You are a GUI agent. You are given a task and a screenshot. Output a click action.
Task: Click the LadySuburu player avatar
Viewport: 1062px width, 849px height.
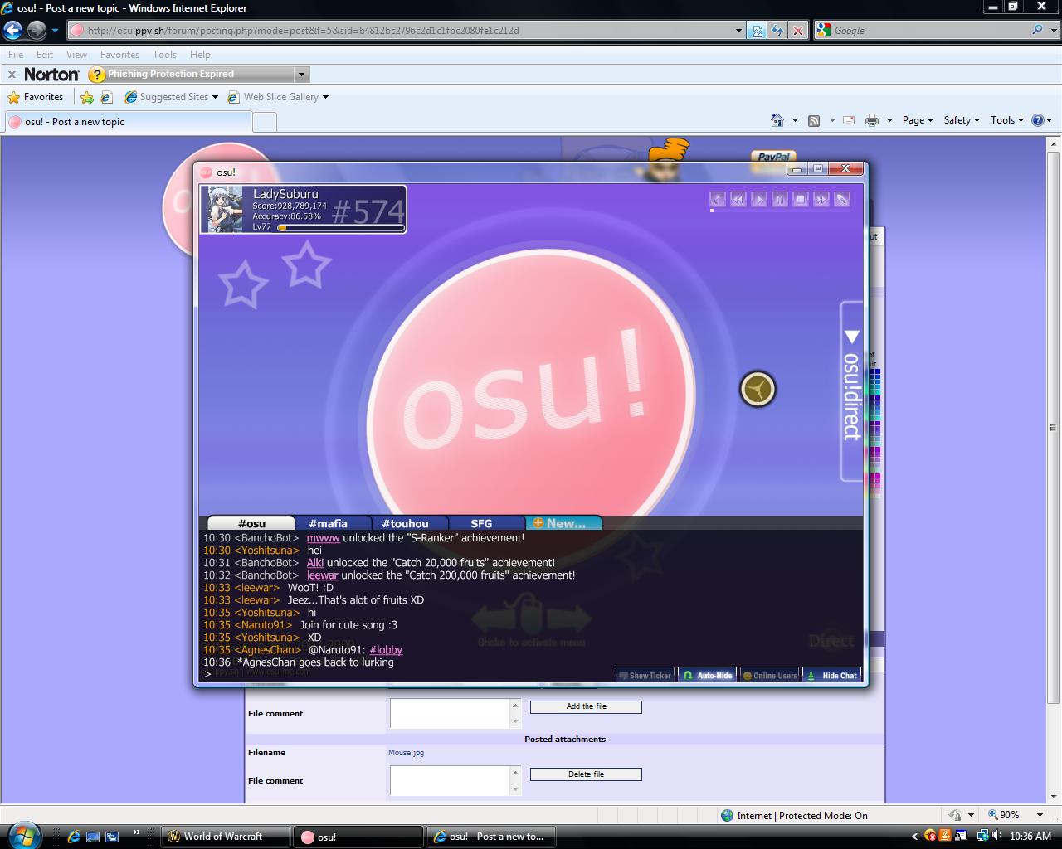click(x=224, y=209)
